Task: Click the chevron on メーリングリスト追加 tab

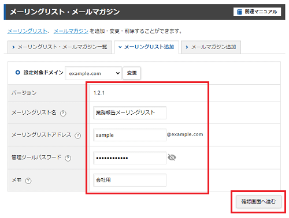Action: pyautogui.click(x=120, y=47)
